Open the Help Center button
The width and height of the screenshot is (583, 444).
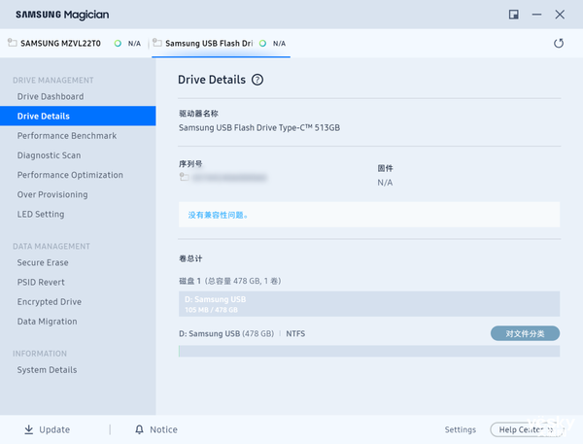[x=525, y=429]
